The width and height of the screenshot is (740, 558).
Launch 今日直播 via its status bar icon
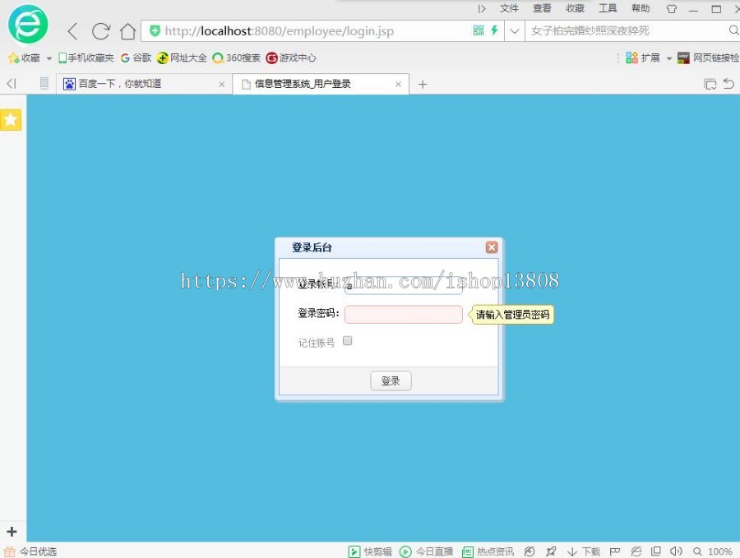pos(423,551)
